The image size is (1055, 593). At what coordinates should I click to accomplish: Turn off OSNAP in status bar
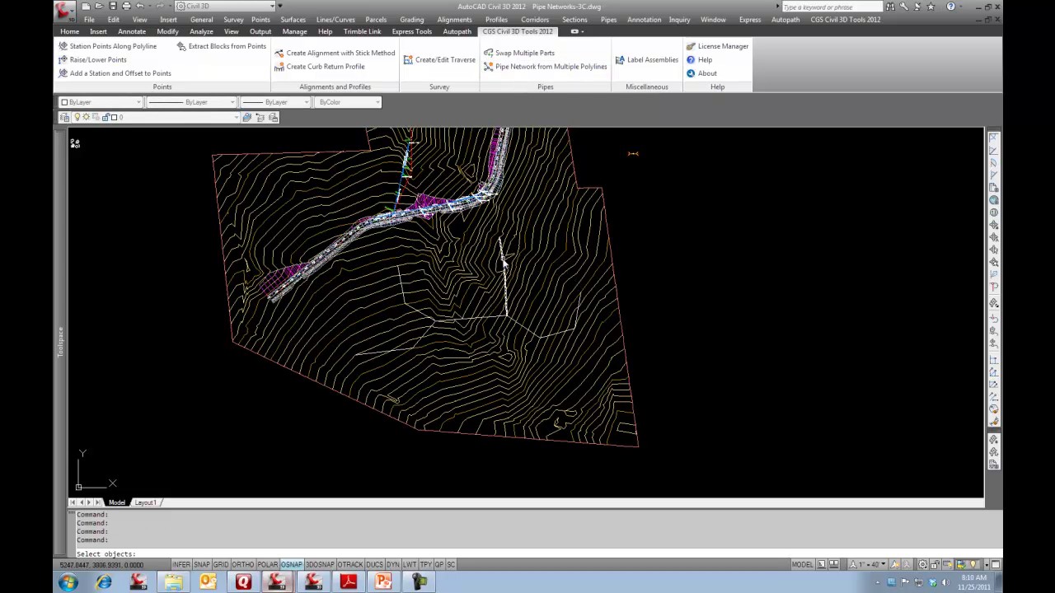pos(292,564)
